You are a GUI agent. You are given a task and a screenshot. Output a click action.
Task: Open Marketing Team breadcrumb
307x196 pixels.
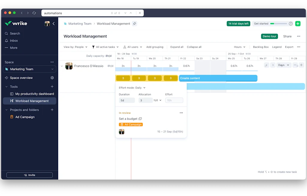(80, 24)
